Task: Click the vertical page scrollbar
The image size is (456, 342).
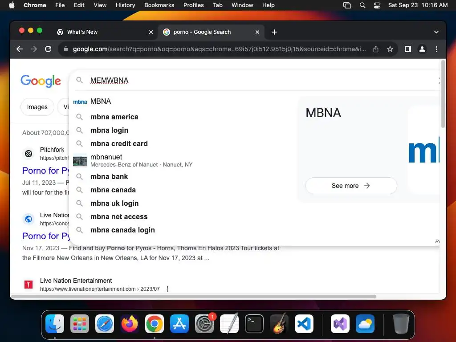Action: pyautogui.click(x=443, y=94)
